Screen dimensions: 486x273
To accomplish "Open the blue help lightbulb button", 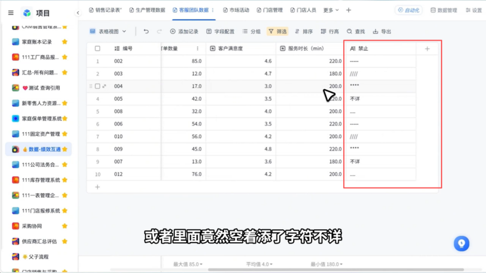I will (461, 244).
